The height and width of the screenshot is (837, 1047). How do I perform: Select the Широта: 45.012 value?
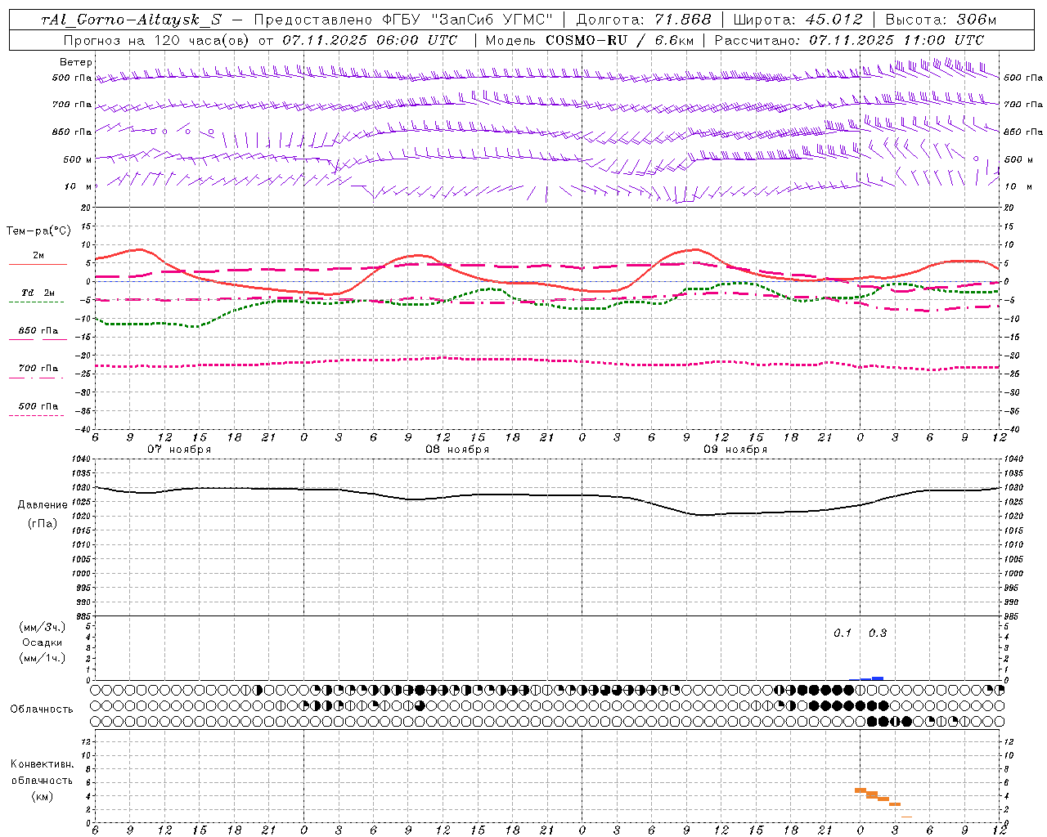(x=798, y=20)
